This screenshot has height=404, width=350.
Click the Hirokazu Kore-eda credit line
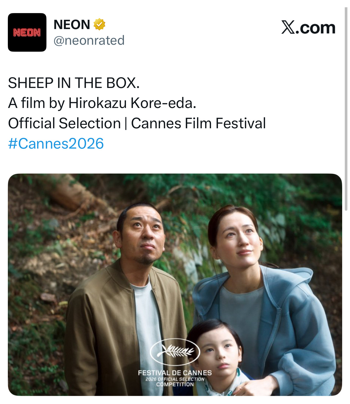tap(102, 103)
